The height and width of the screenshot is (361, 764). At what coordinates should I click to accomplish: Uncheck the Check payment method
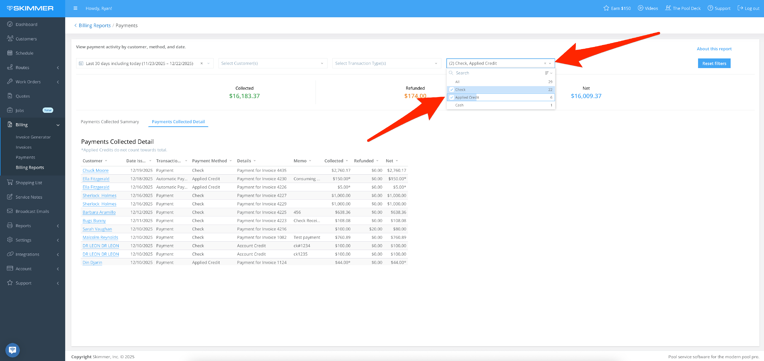452,90
